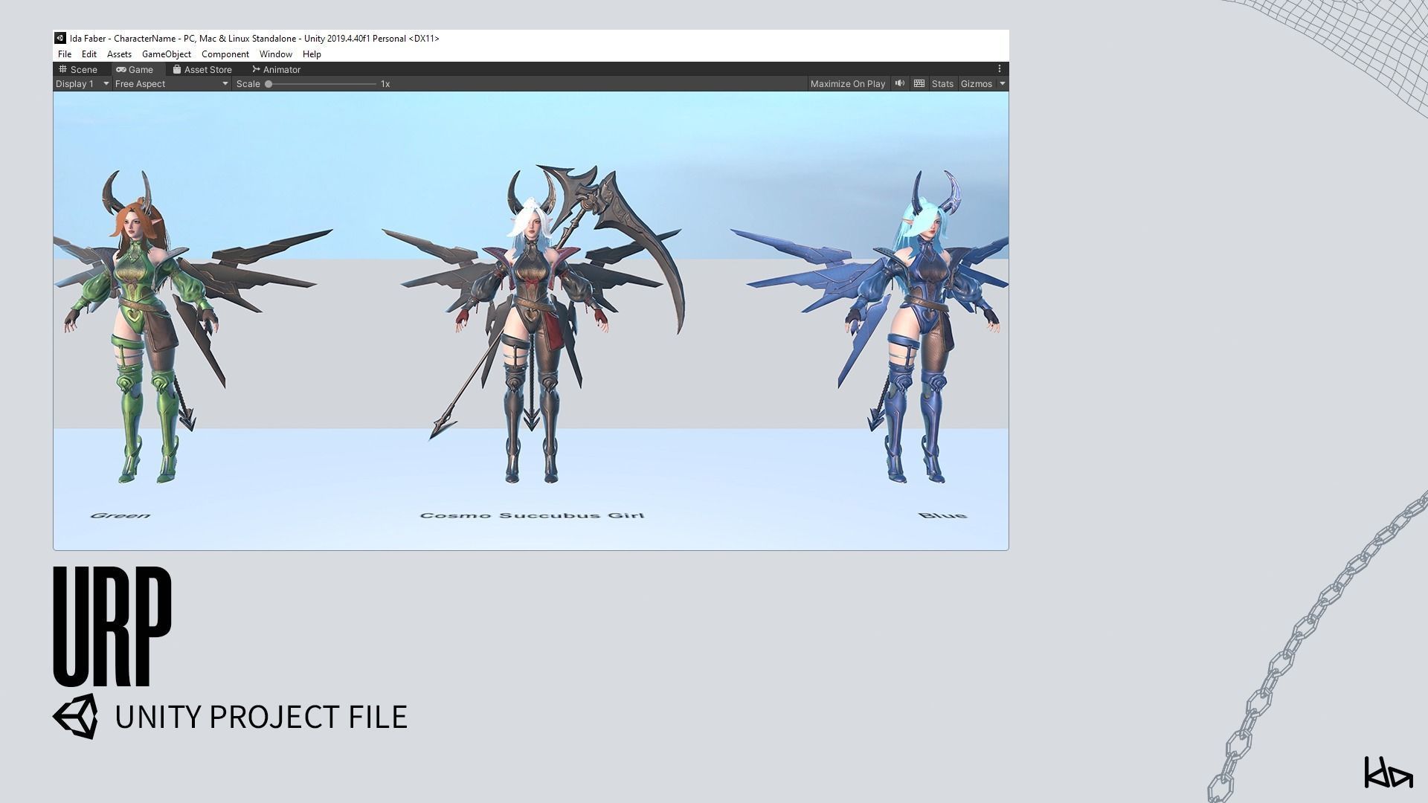Switch to the Animator tab
Screen dimensions: 1428x803
click(277, 69)
